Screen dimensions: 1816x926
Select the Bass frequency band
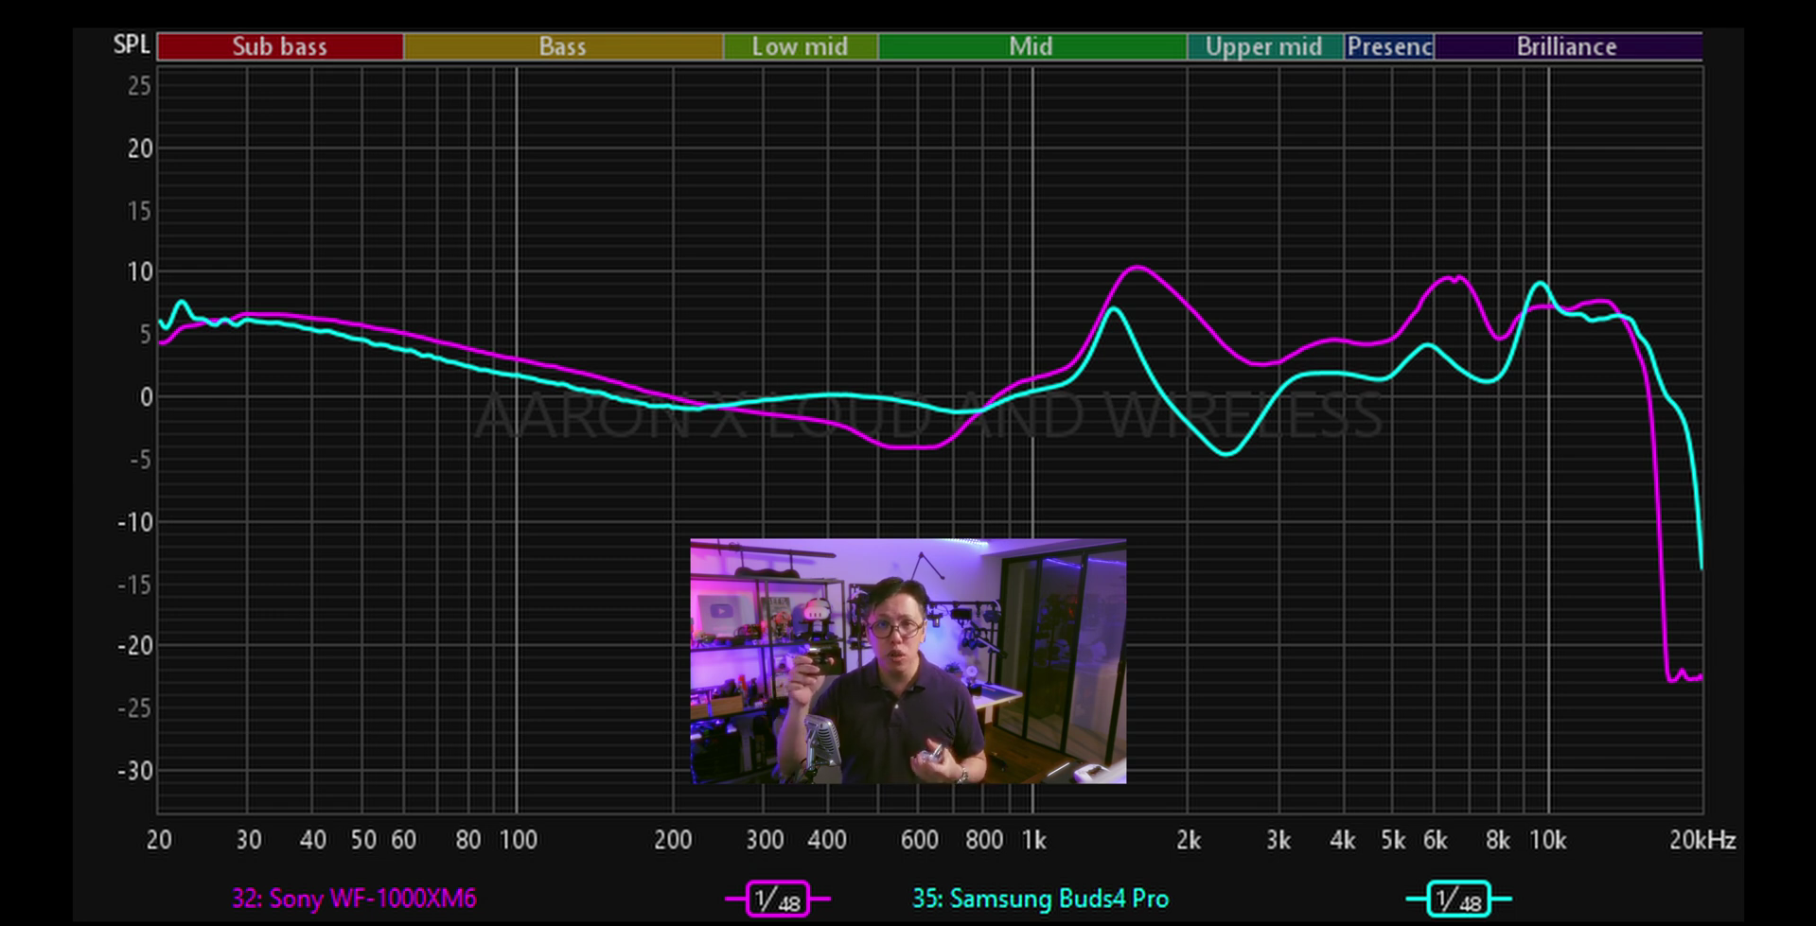pyautogui.click(x=563, y=46)
